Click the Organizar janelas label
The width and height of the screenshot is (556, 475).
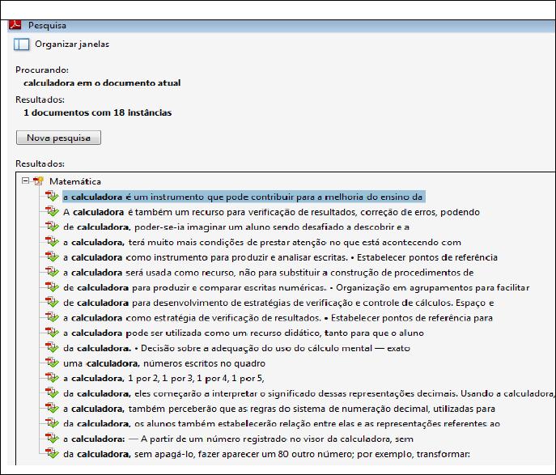[72, 45]
